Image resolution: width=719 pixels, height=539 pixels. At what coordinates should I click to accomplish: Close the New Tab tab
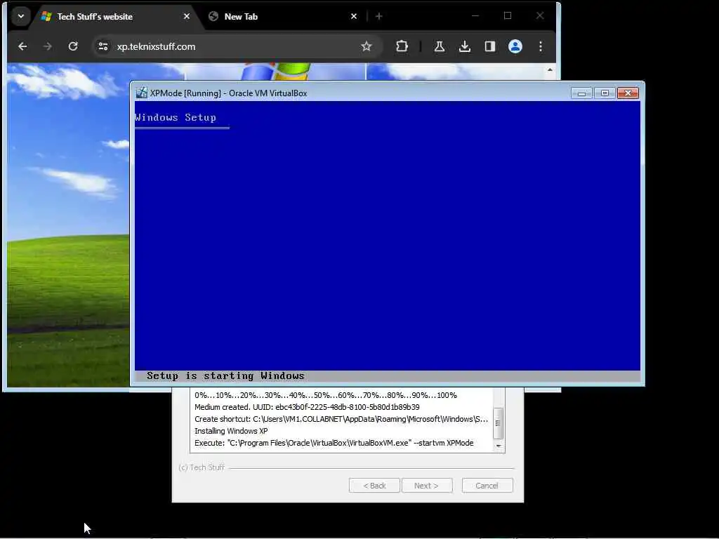tap(354, 17)
